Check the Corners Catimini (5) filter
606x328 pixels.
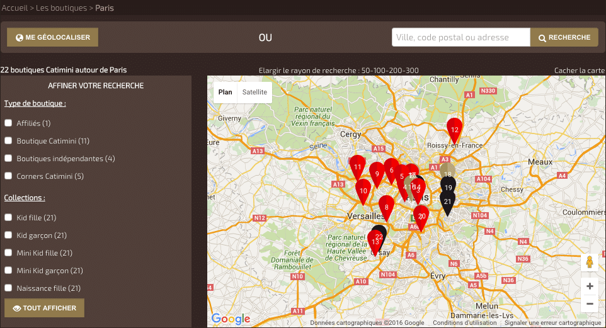click(x=8, y=176)
